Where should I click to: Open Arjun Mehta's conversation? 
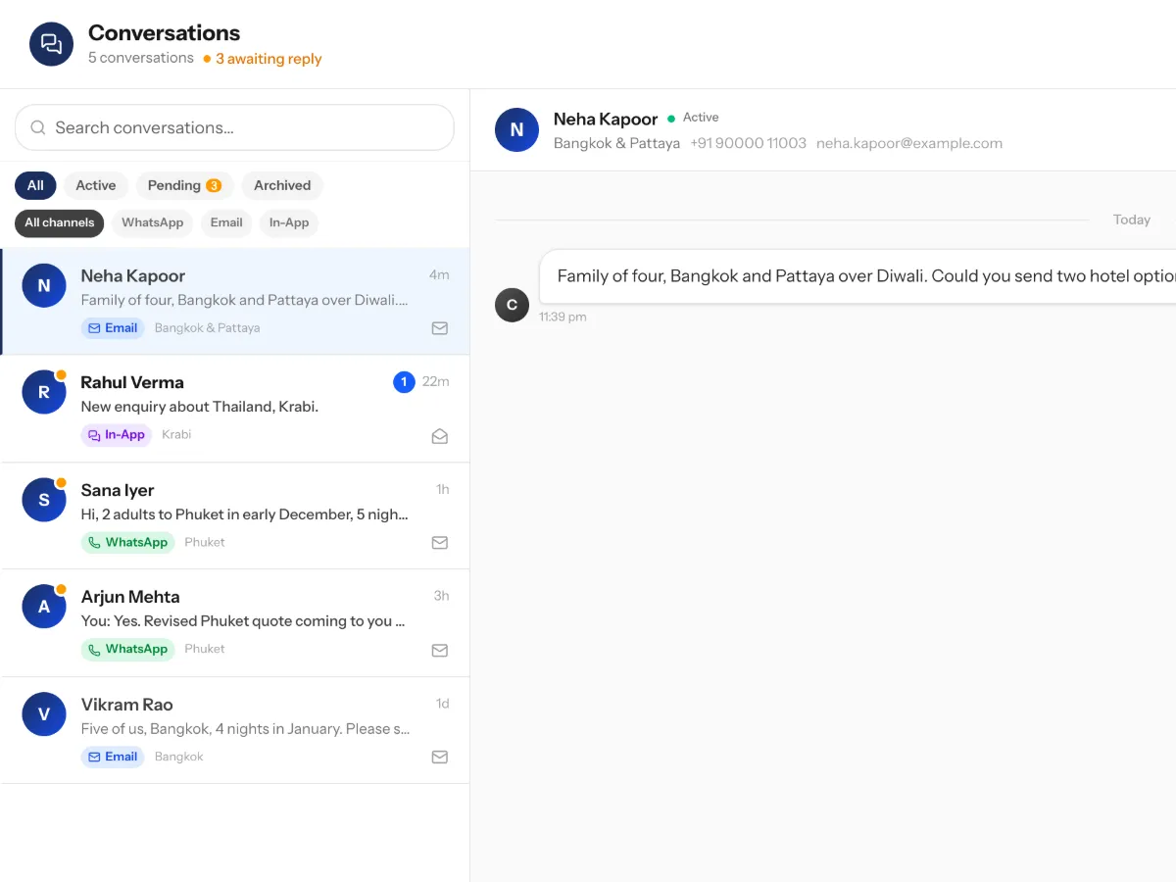tap(235, 623)
